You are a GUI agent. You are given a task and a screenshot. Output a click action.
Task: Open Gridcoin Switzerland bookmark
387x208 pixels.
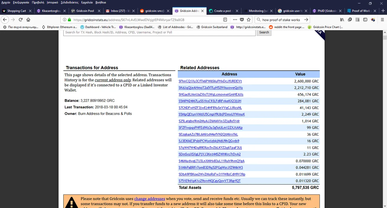point(212,27)
